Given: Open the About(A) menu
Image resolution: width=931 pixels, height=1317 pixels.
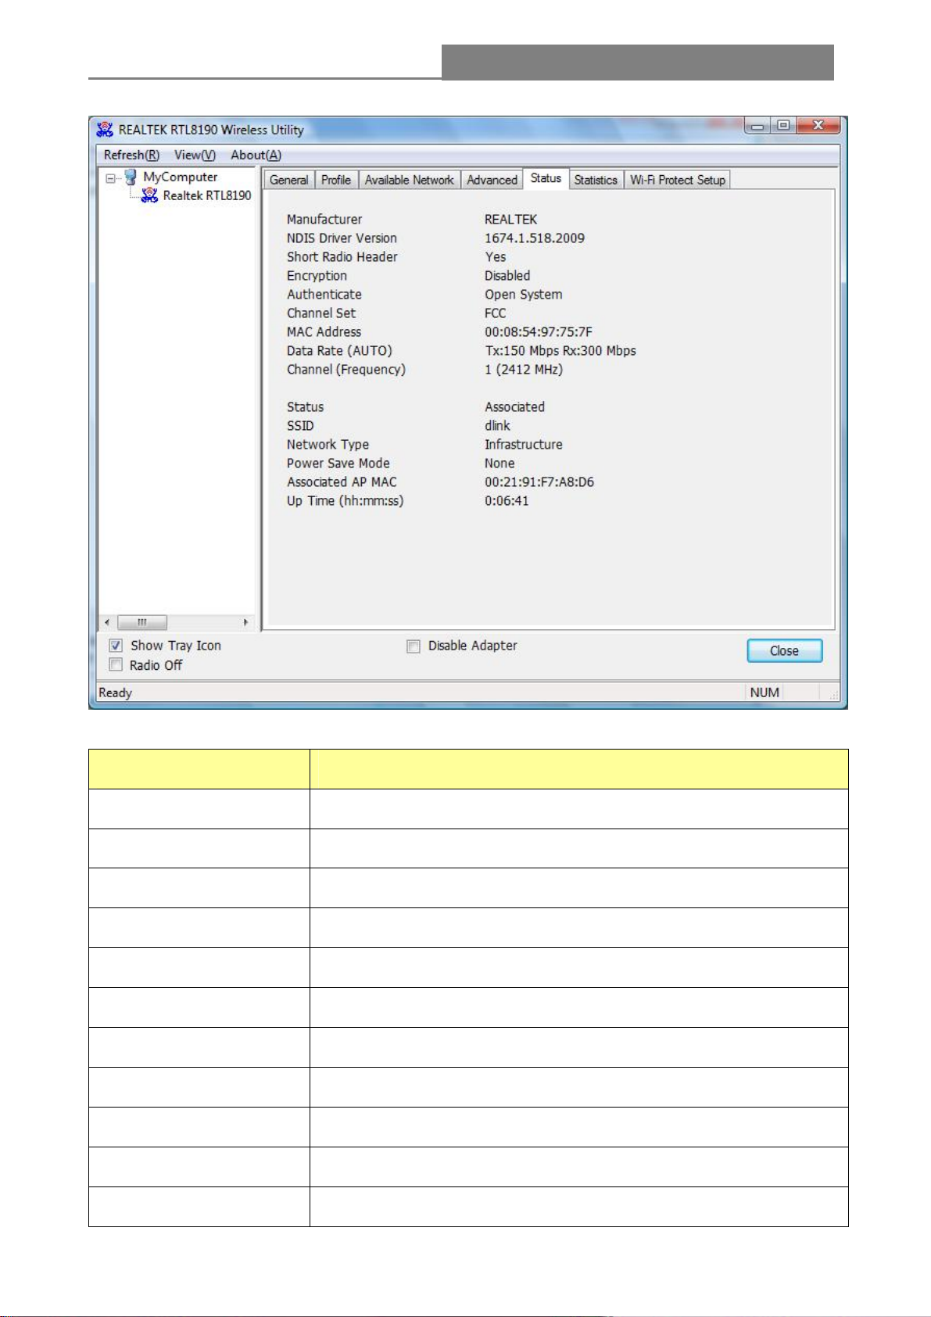Looking at the screenshot, I should pyautogui.click(x=256, y=155).
